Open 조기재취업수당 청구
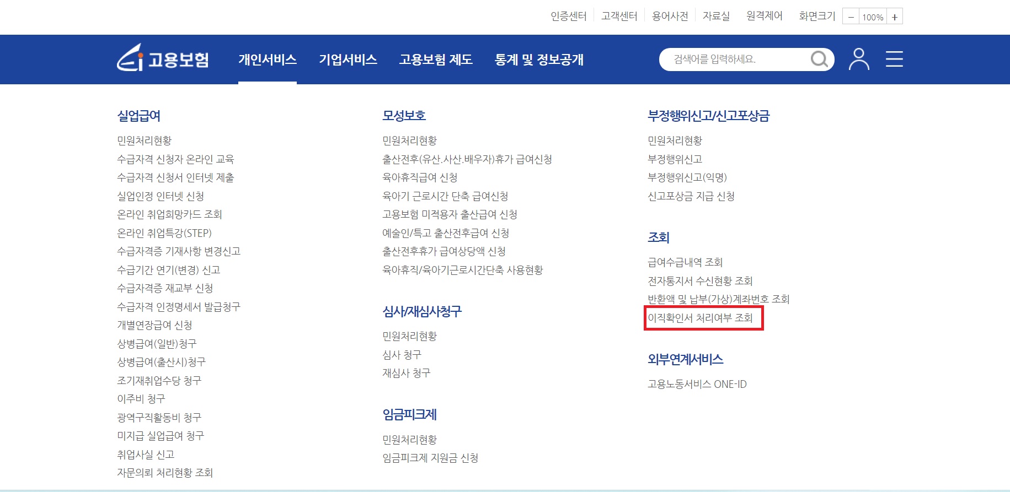 point(159,381)
